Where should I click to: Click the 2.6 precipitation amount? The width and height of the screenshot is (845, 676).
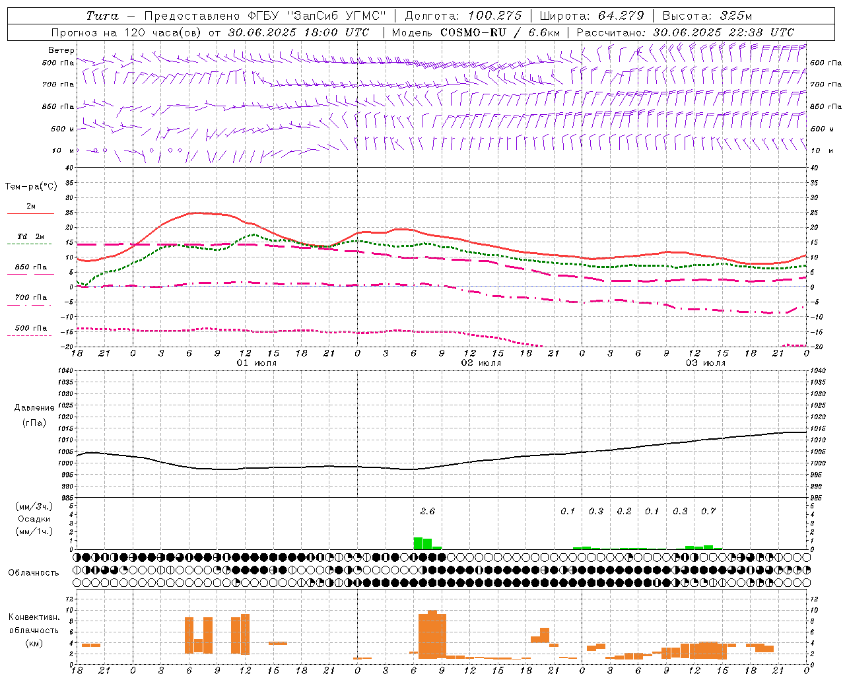click(428, 512)
